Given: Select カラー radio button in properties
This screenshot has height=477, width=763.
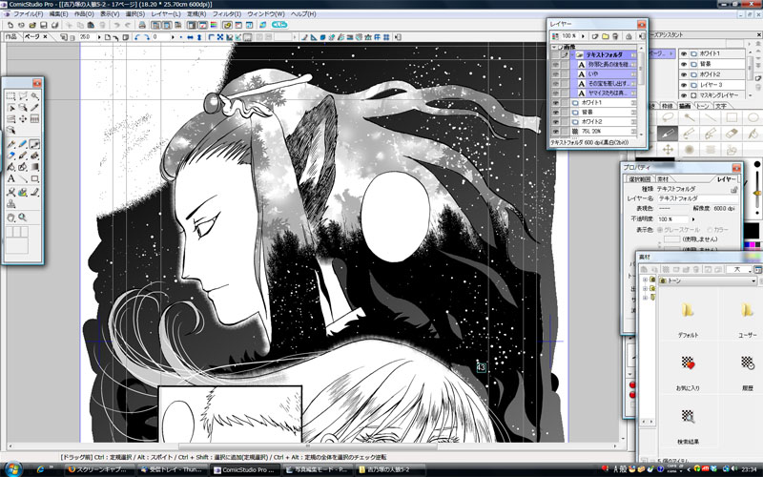Looking at the screenshot, I should (x=710, y=229).
